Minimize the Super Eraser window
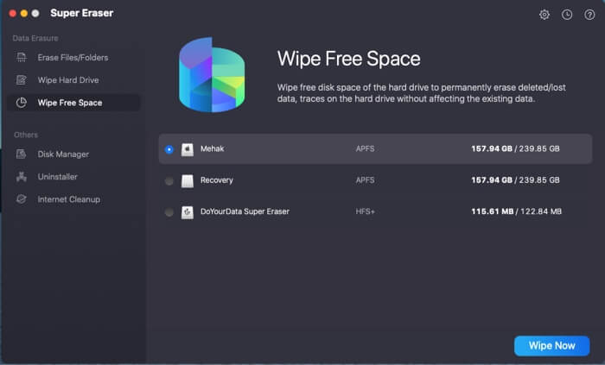This screenshot has width=605, height=365. coord(24,14)
